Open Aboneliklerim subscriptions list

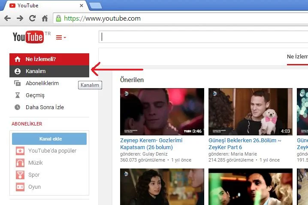[42, 83]
